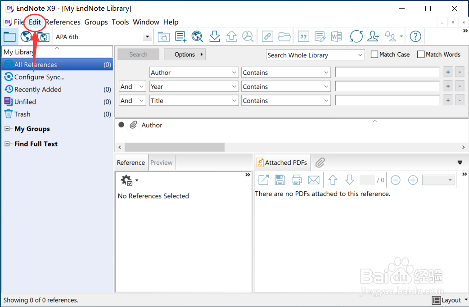Enable the Match Words checkbox
Screen dimensions: 469x307
click(x=420, y=54)
